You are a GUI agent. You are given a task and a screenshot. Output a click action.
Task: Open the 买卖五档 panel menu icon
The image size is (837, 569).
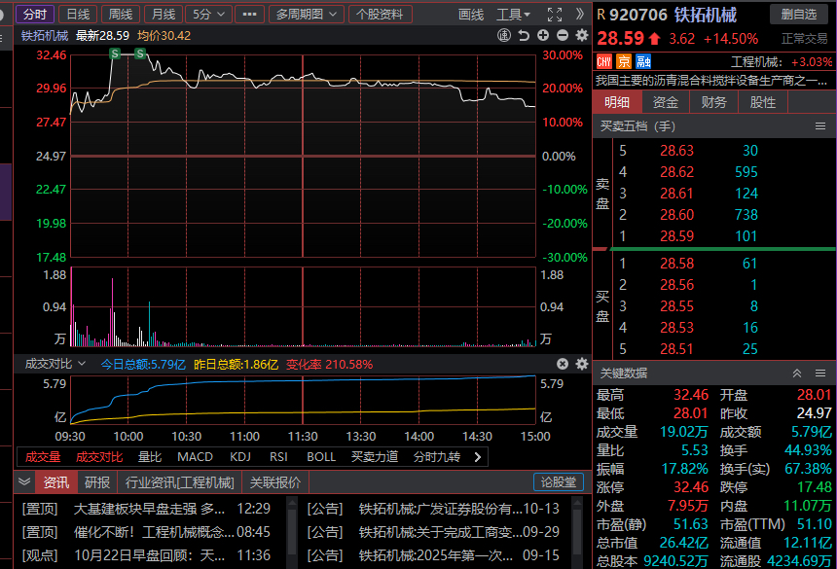[x=820, y=126]
